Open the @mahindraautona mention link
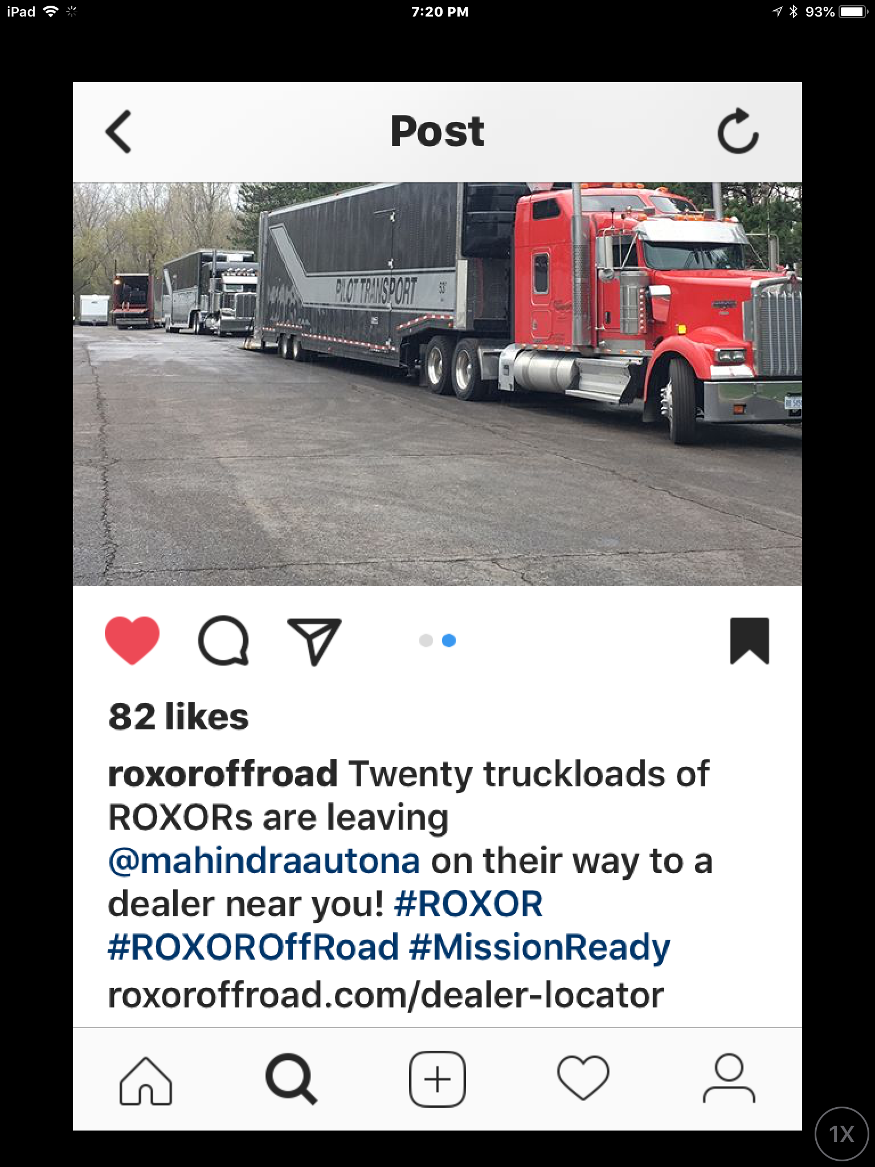The image size is (875, 1167). tap(264, 860)
